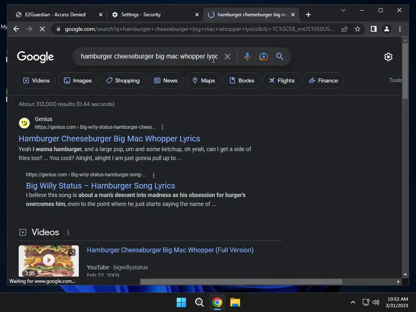This screenshot has width=416, height=312.
Task: Click the Google logo
Action: pyautogui.click(x=35, y=57)
